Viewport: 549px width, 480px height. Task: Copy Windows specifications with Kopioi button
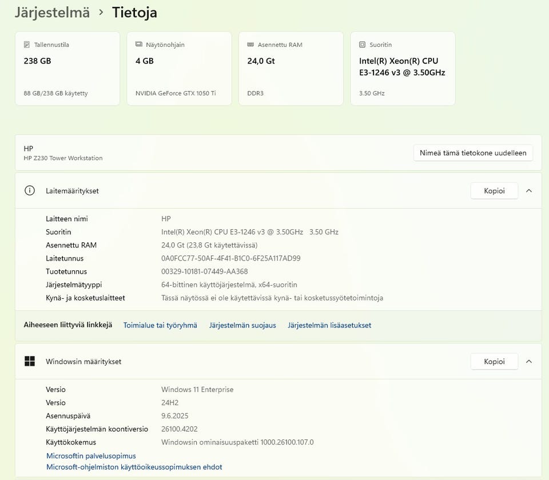(x=494, y=361)
